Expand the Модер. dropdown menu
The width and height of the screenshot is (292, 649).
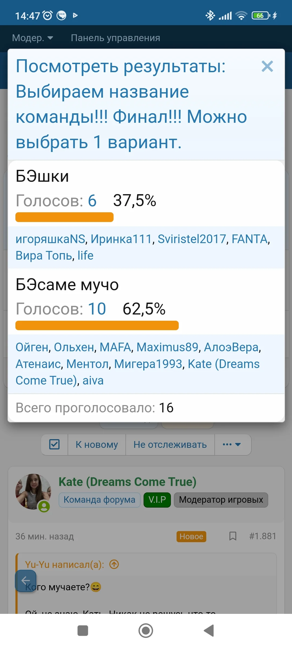[32, 38]
